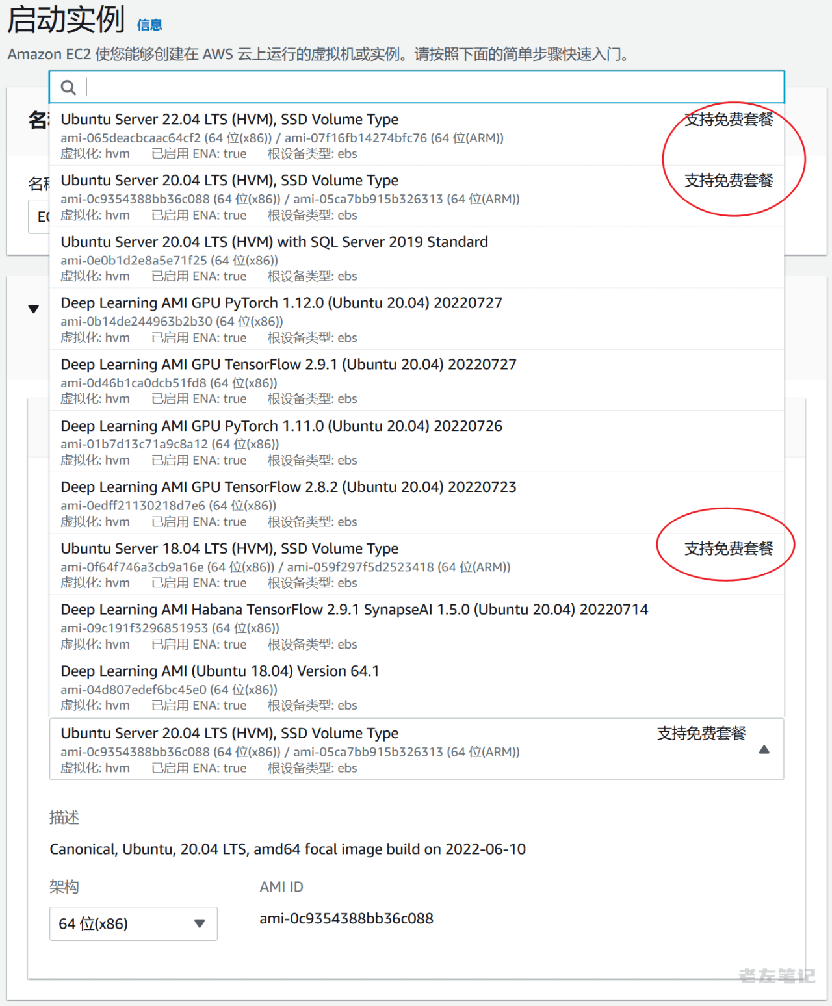Screen dimensions: 832x1006
Task: Select Ubuntu Server 22.04 LTS option
Action: coord(417,135)
